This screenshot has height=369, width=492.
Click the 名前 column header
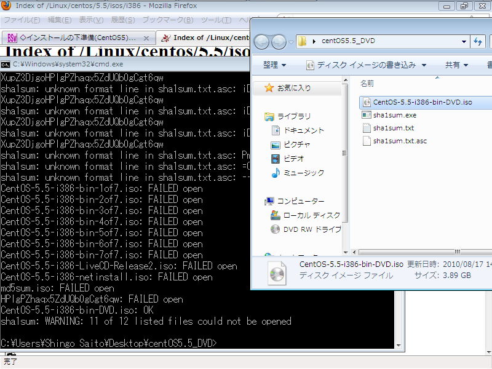tap(367, 84)
